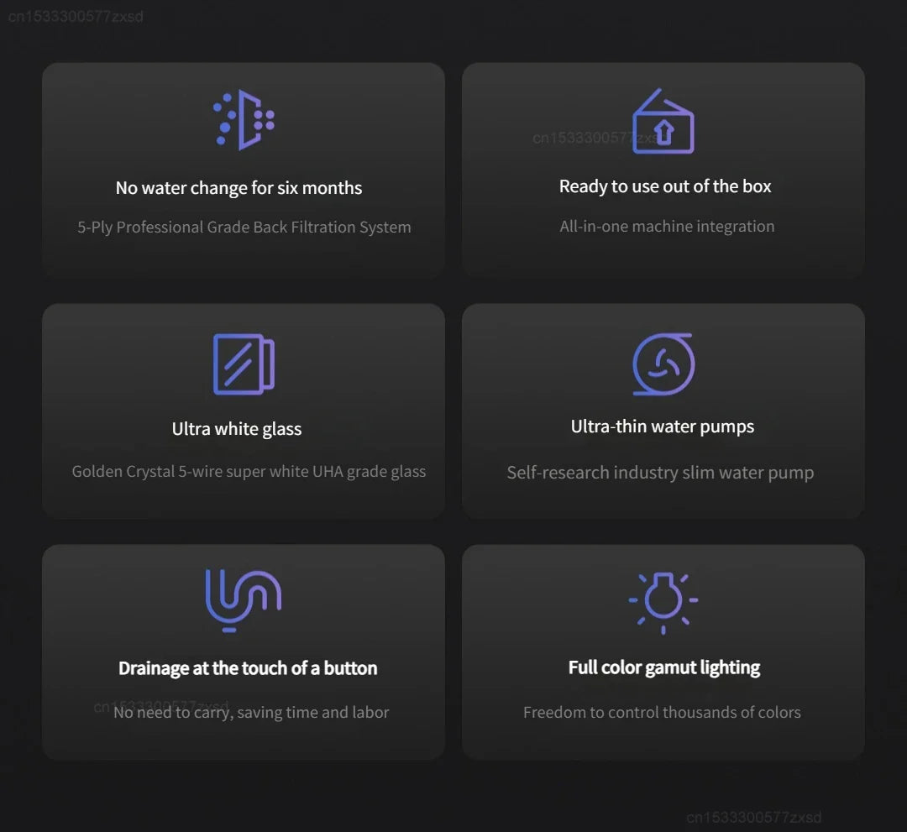
Task: Click 'Self-research industry slim water pump' text
Action: click(x=660, y=473)
